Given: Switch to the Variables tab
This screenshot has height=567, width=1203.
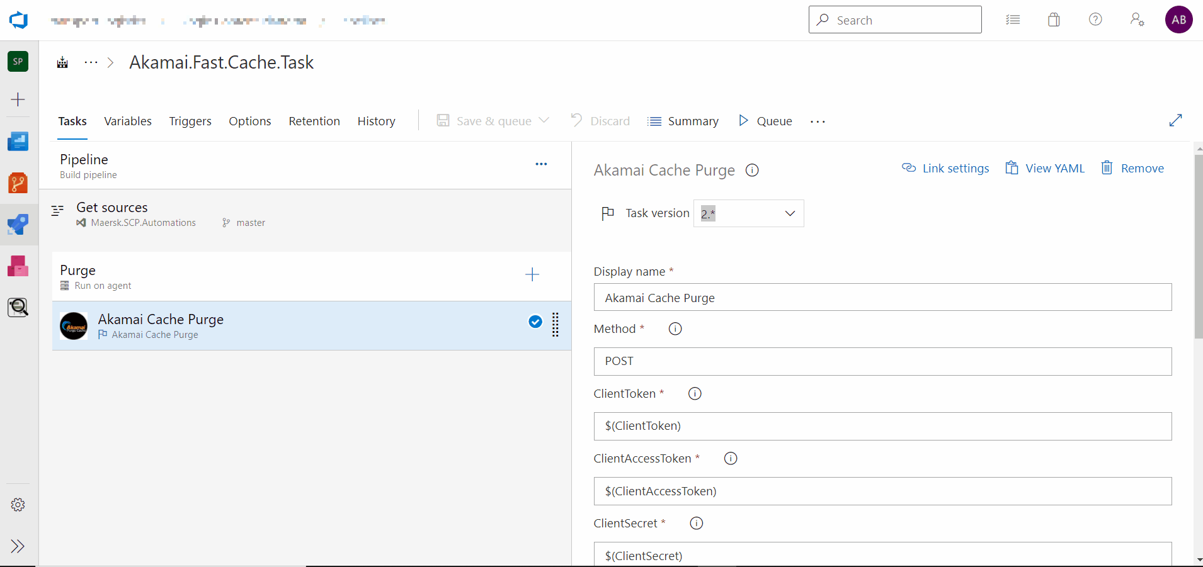Looking at the screenshot, I should tap(128, 121).
